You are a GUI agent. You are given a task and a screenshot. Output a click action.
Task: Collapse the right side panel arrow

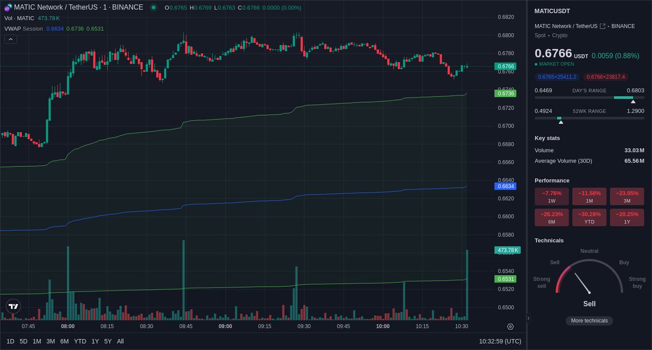pyautogui.click(x=528, y=318)
